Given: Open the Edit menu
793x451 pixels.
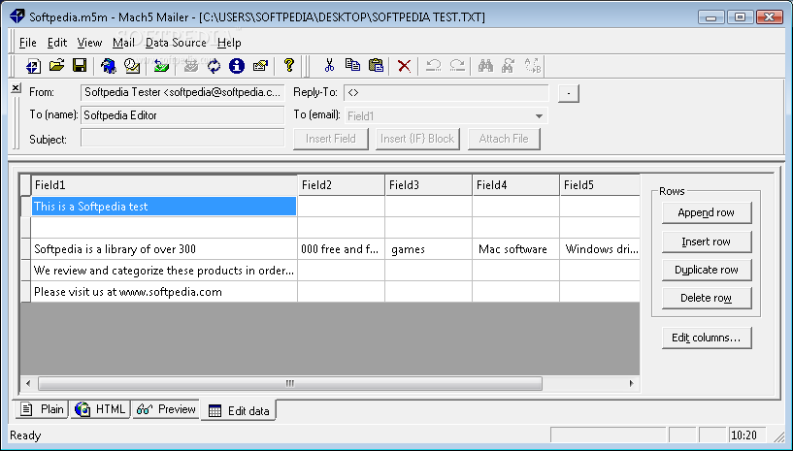Looking at the screenshot, I should click(57, 43).
